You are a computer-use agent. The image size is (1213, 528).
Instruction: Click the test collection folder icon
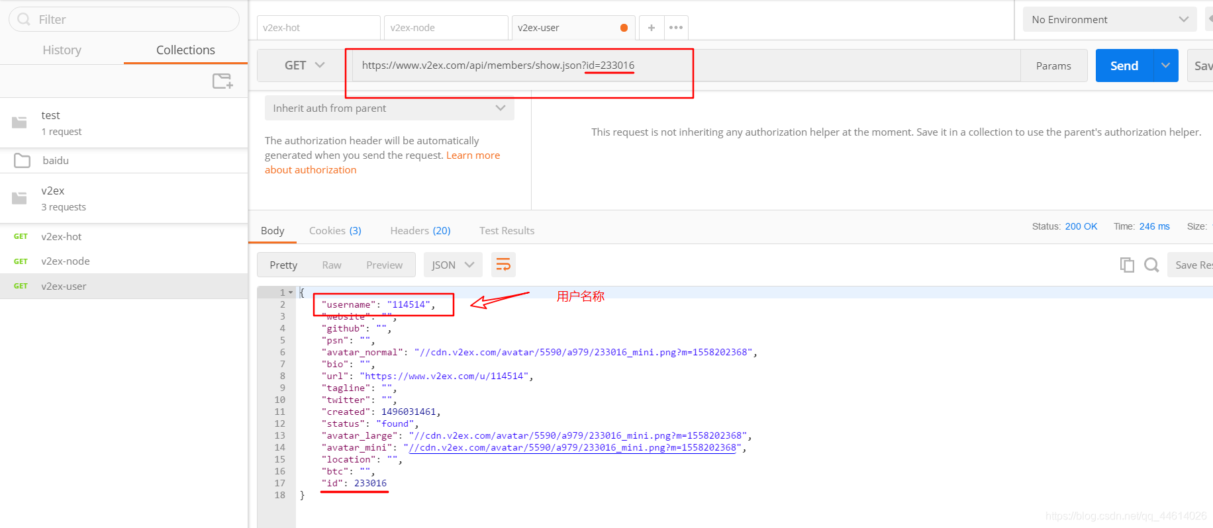pos(19,122)
